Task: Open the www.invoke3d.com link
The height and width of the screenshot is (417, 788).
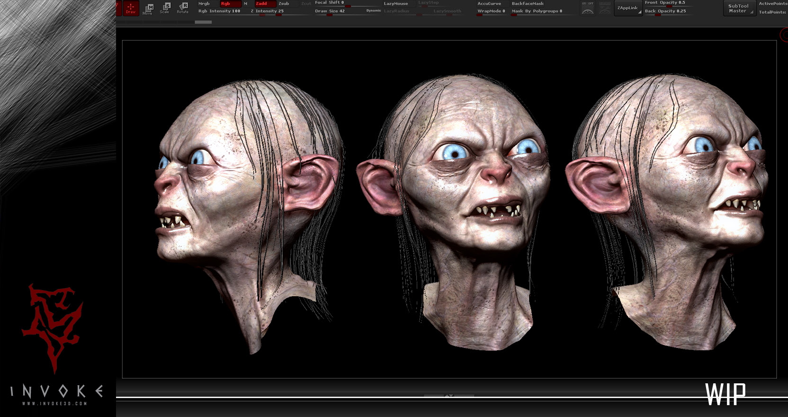Action: pos(54,404)
